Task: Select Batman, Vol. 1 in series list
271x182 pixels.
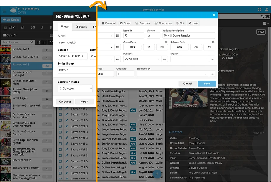Action: [x=27, y=49]
